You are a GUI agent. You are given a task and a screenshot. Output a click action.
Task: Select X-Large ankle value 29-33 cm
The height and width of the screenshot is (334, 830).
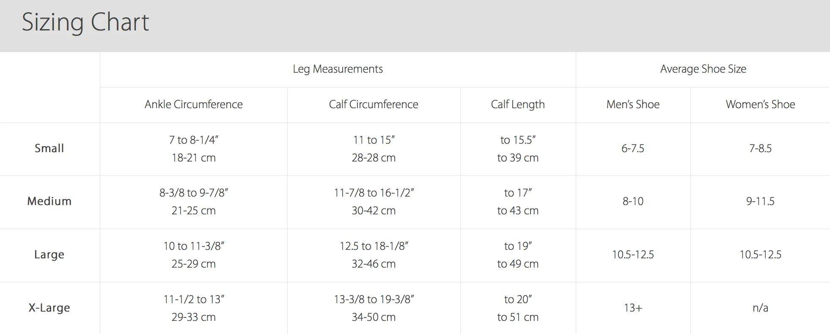(x=193, y=317)
